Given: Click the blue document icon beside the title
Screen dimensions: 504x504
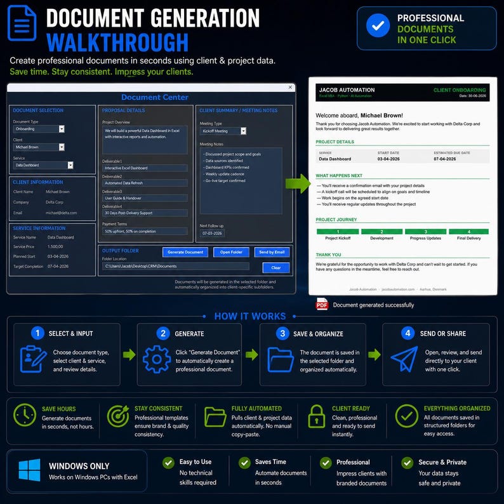Looking at the screenshot, I should [x=22, y=23].
